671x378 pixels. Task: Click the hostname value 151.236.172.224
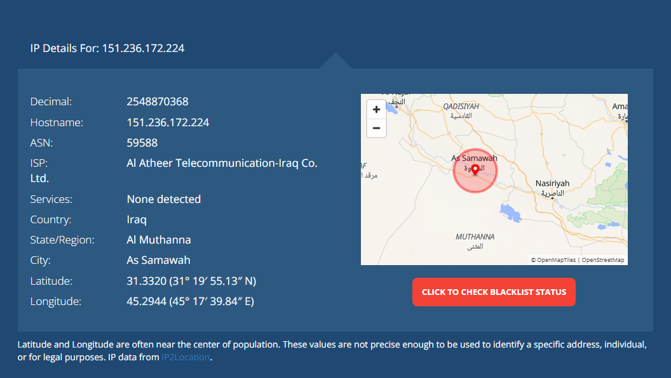(168, 122)
